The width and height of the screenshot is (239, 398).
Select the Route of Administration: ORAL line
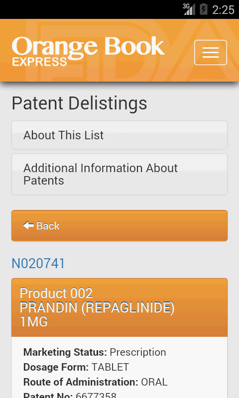95,382
